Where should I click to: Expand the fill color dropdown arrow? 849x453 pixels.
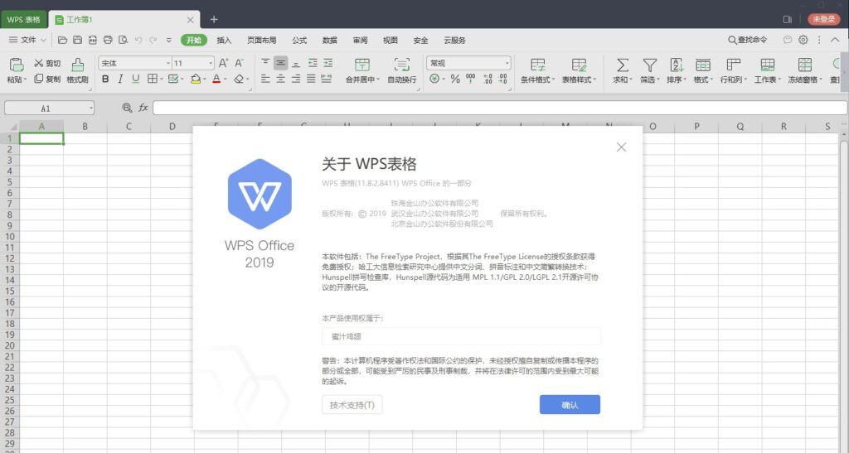[205, 80]
